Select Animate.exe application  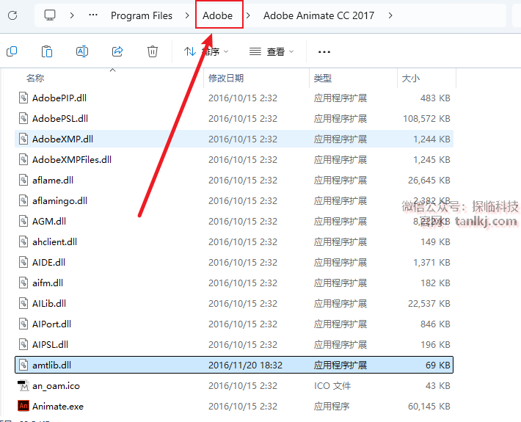click(234, 407)
